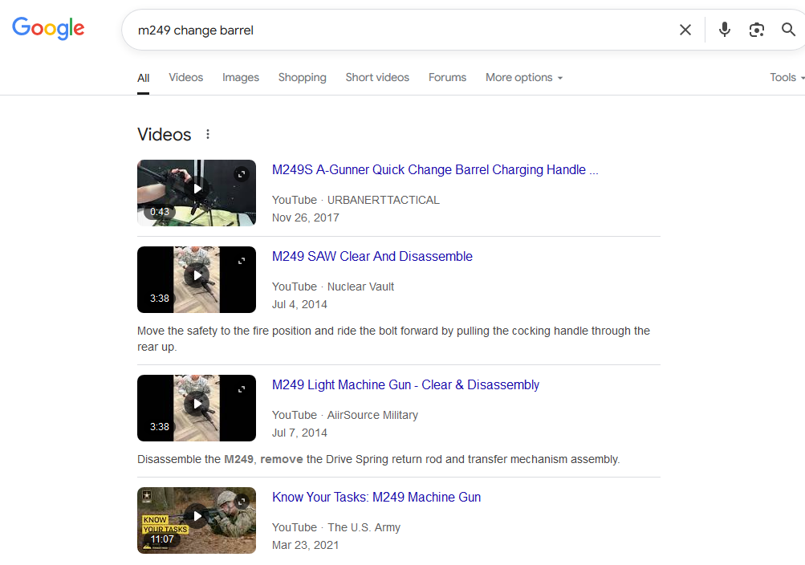Click the Nuclear Vault channel text
Image resolution: width=805 pixels, height=565 pixels.
pyautogui.click(x=361, y=287)
